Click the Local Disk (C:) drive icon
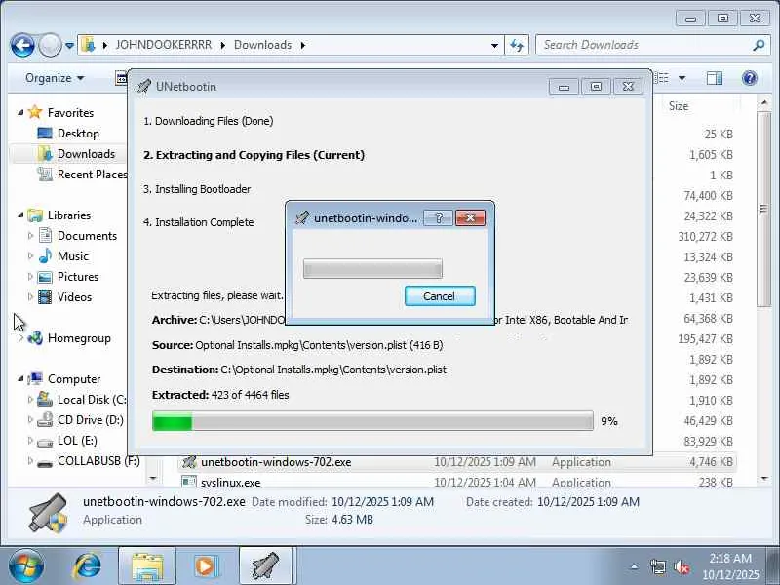Screen dimensions: 780x585 pos(45,400)
